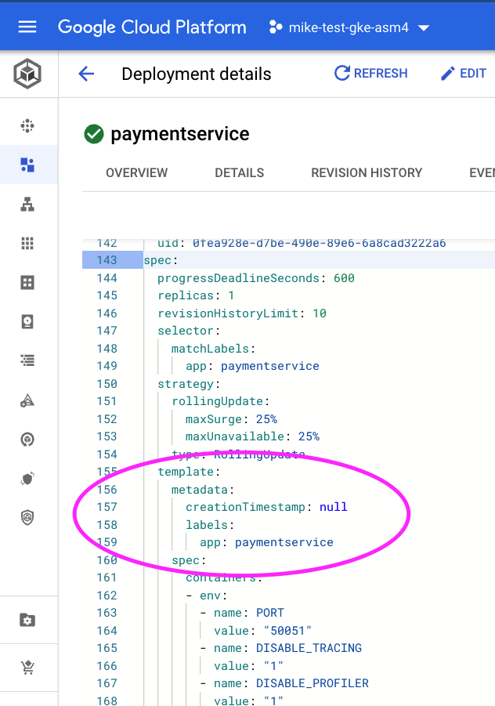Click the 'selector:' line
Image resolution: width=495 pixels, height=706 pixels.
click(x=189, y=331)
